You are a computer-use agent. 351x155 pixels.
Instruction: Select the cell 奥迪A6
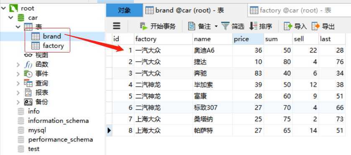click(213, 50)
